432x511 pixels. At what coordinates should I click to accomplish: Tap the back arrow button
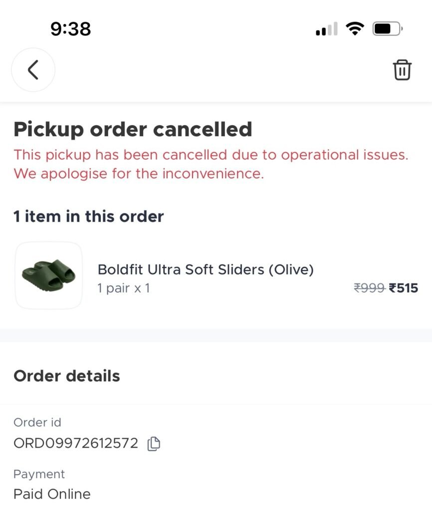(33, 70)
